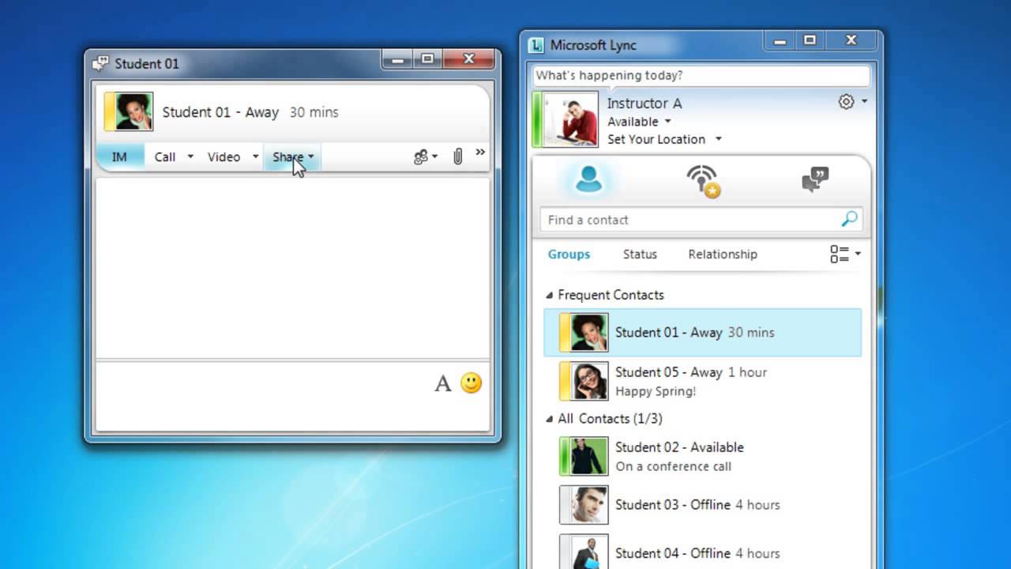Open the dropdown arrow beside the people options icon
This screenshot has height=569, width=1011.
(434, 156)
